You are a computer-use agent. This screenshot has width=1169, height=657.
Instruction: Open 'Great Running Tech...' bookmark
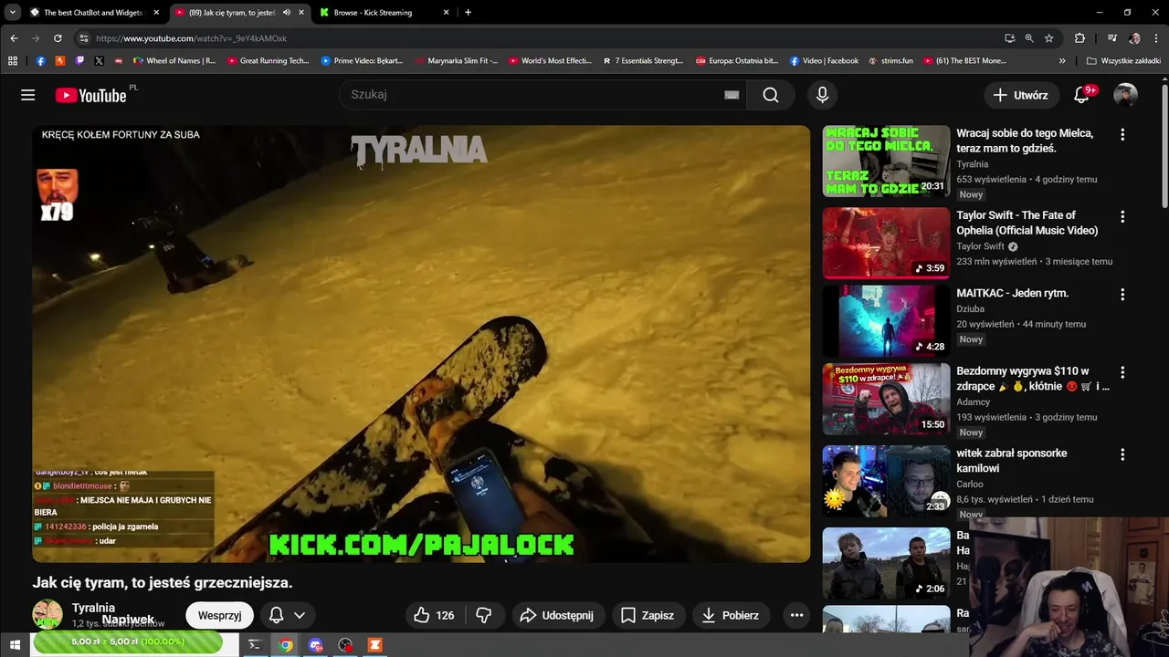click(269, 61)
